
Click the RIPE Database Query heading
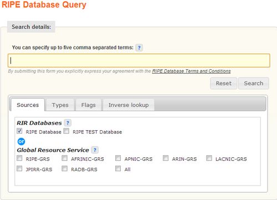click(x=44, y=4)
